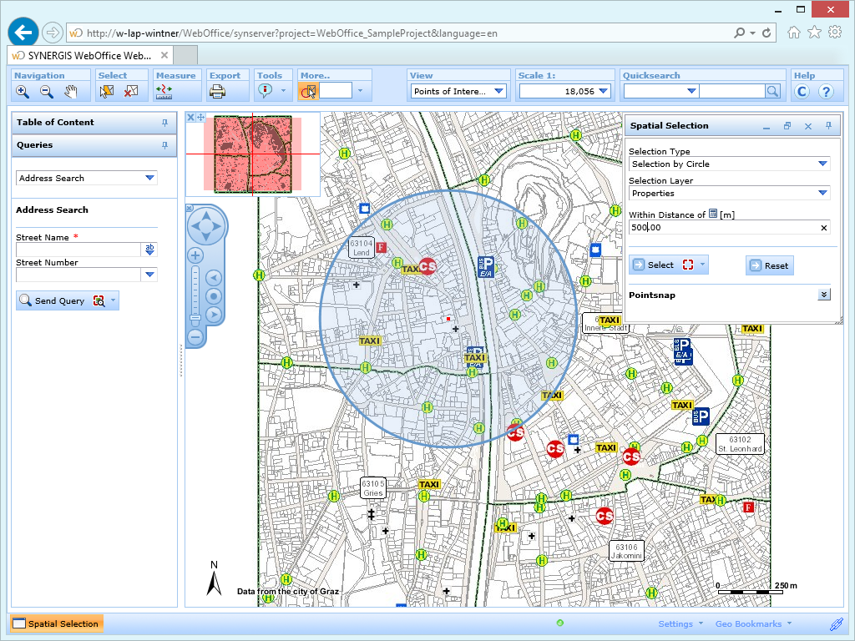Select the pan hand tool
The width and height of the screenshot is (855, 641).
(x=71, y=92)
